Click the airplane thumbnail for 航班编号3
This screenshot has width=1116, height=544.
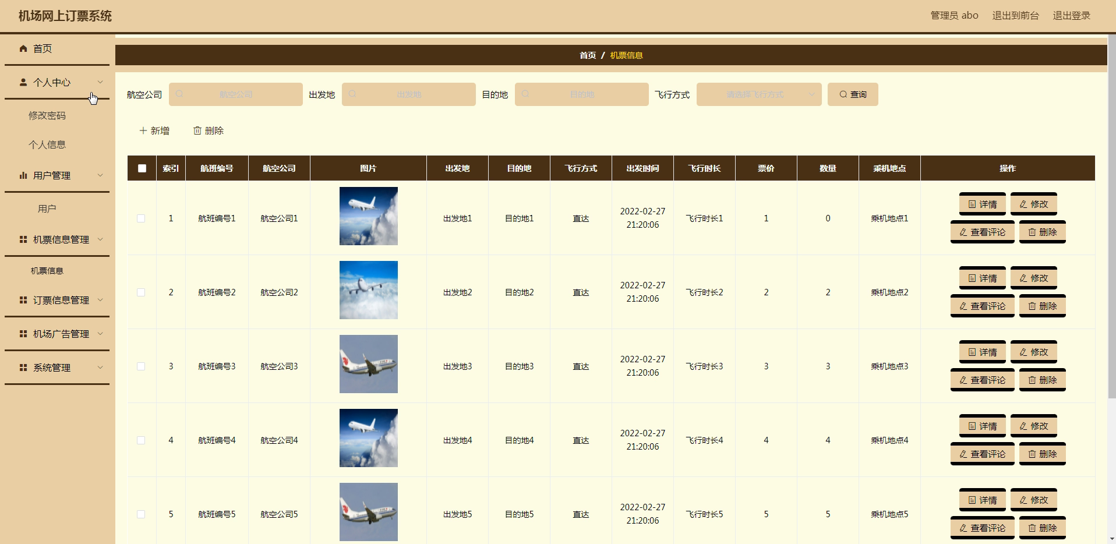[x=369, y=364]
